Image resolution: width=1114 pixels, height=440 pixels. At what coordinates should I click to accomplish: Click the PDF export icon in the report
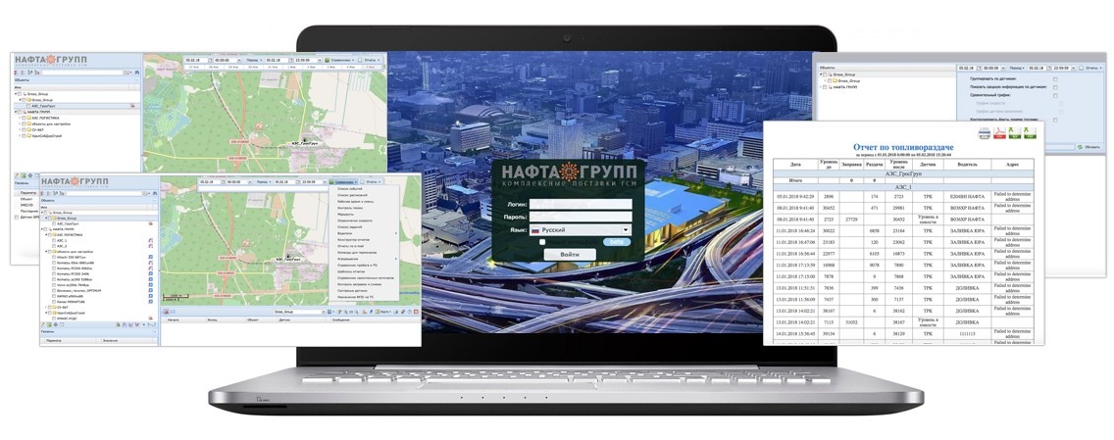(x=999, y=132)
